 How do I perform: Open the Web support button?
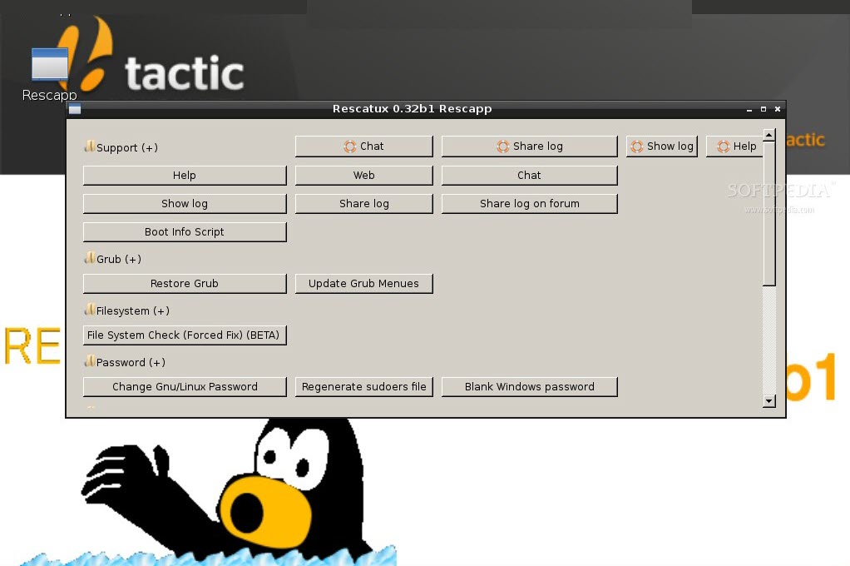coord(364,176)
